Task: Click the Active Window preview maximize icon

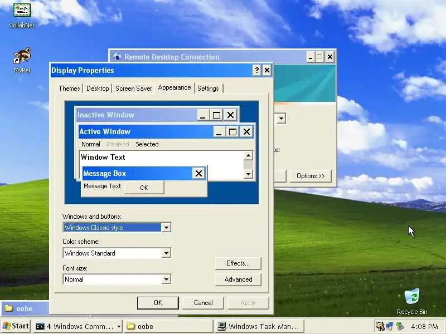Action: [x=232, y=132]
